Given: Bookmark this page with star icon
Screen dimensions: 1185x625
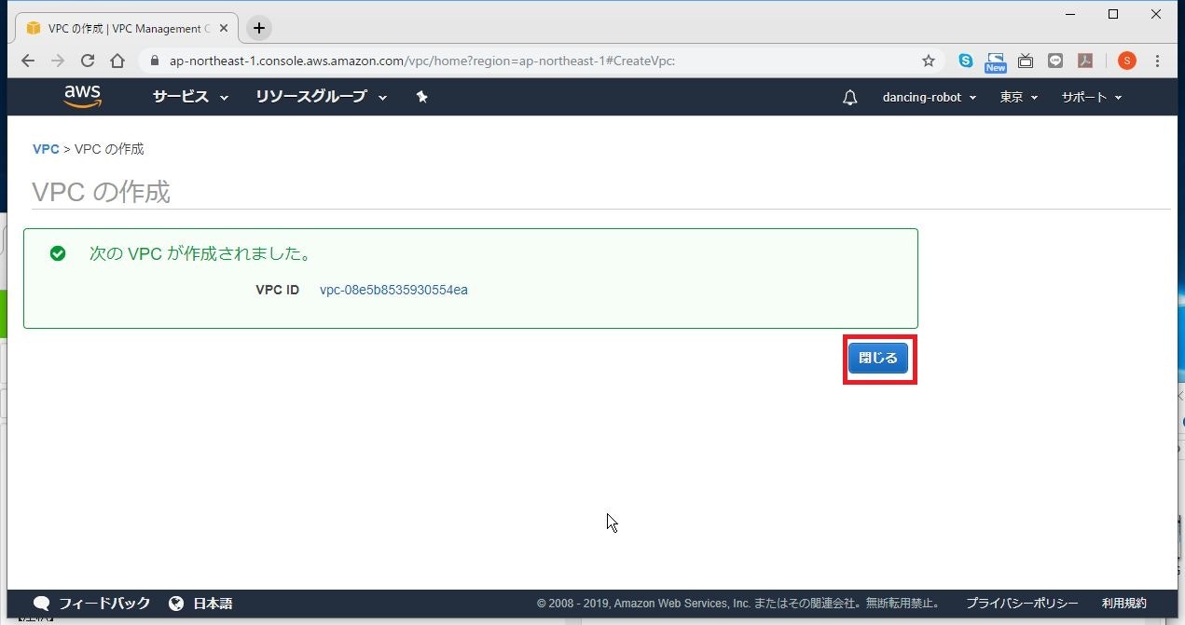Looking at the screenshot, I should (928, 61).
